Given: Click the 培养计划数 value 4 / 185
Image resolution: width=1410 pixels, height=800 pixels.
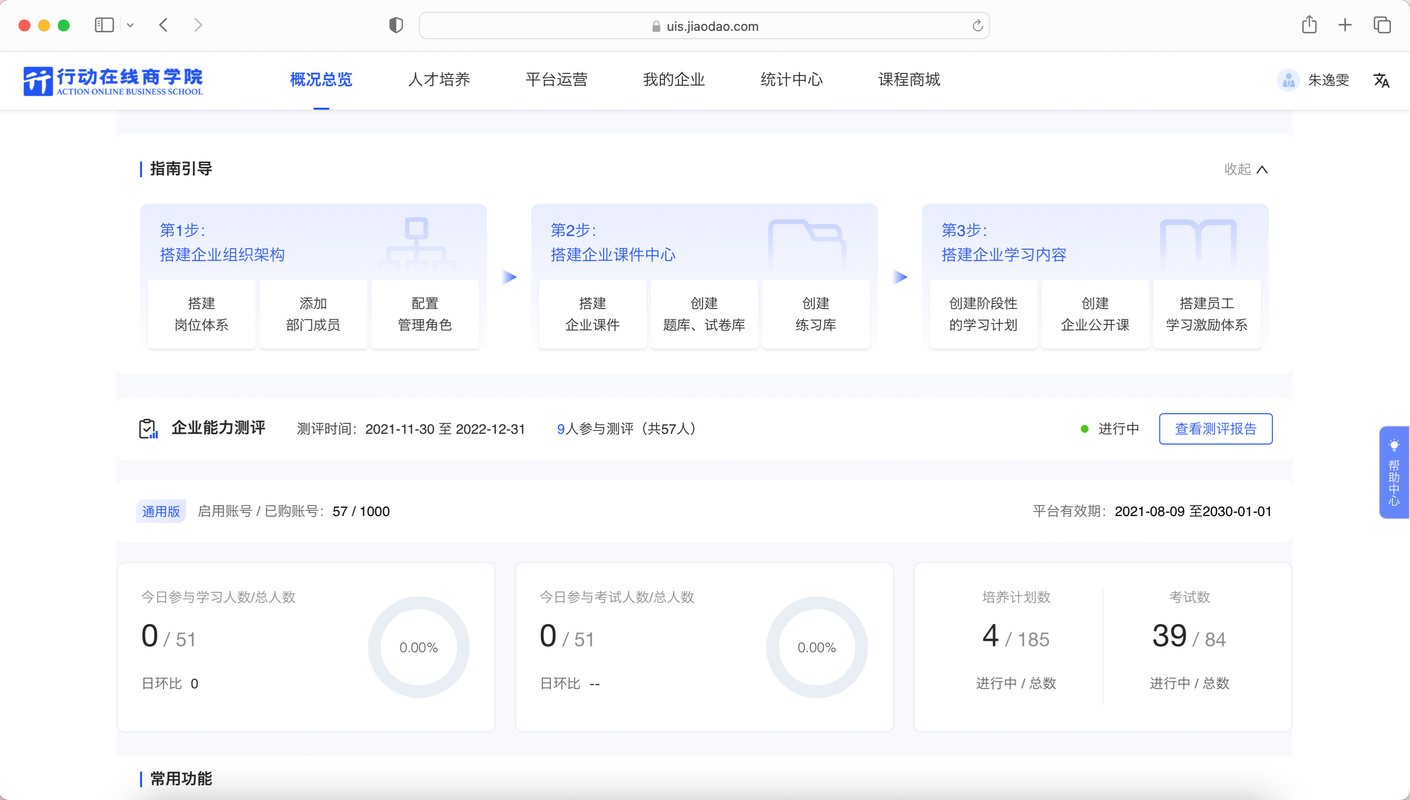Looking at the screenshot, I should point(1016,637).
